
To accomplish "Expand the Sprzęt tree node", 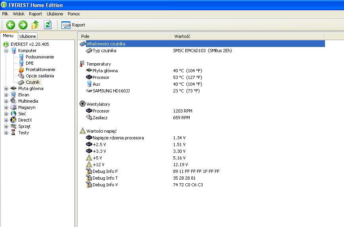I will [x=6, y=126].
